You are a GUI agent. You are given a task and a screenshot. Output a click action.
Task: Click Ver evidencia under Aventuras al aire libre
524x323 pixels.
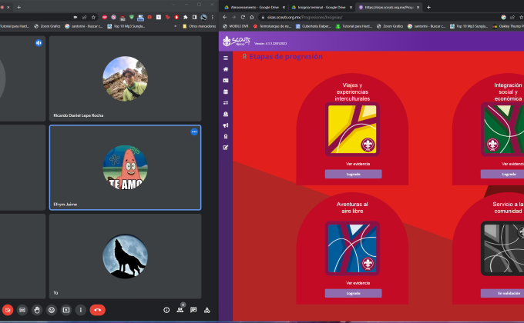353,283
